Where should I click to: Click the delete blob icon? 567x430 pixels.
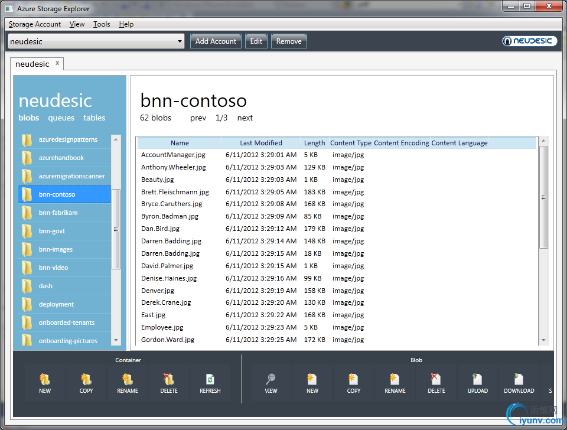(x=436, y=380)
